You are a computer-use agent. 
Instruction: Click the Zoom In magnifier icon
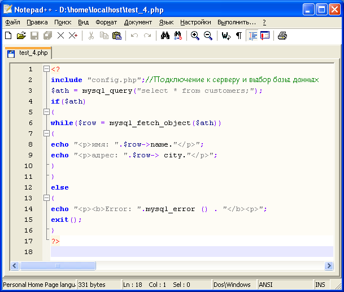[195, 36]
